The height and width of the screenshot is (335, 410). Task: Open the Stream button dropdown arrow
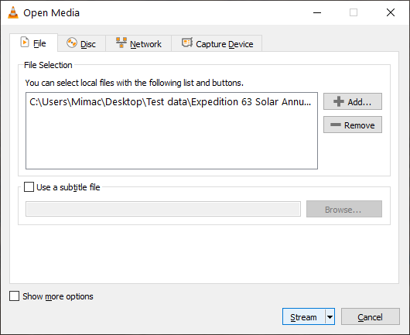330,317
